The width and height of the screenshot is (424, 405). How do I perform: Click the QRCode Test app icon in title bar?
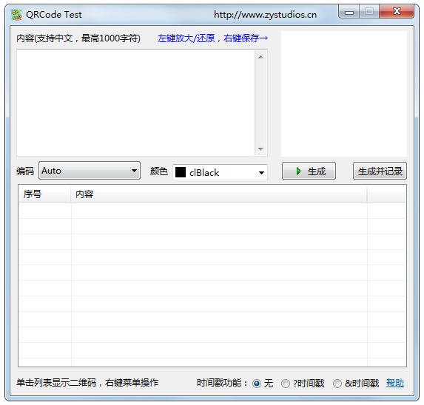[x=16, y=15]
